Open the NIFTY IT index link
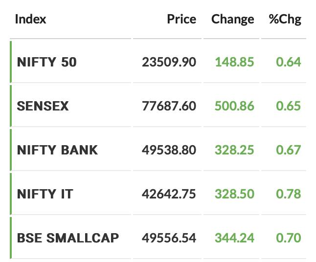The image size is (316, 262). tap(45, 194)
